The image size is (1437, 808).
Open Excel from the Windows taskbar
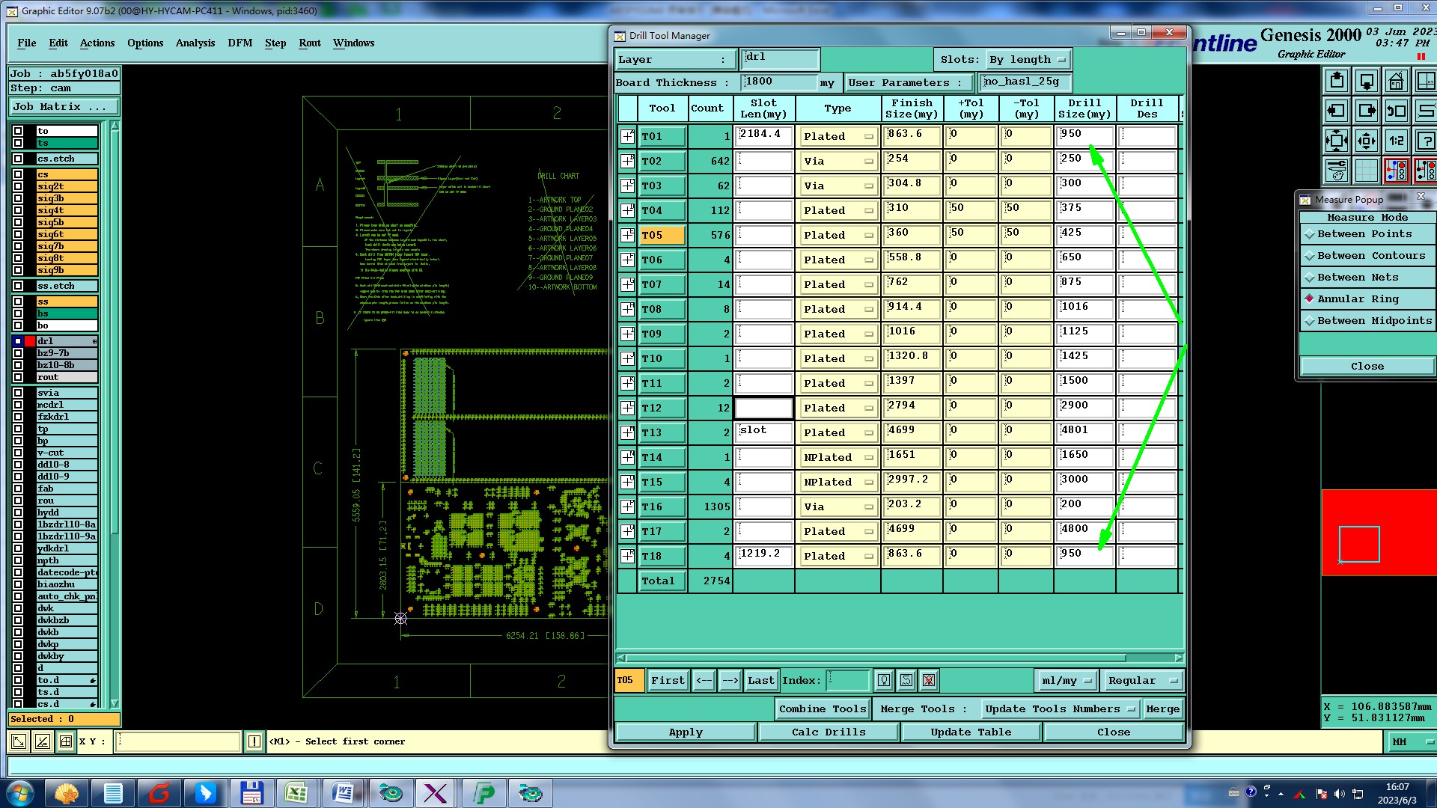click(296, 793)
